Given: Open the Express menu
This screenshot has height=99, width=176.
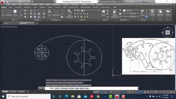Looking at the screenshot, I should coord(99,4).
